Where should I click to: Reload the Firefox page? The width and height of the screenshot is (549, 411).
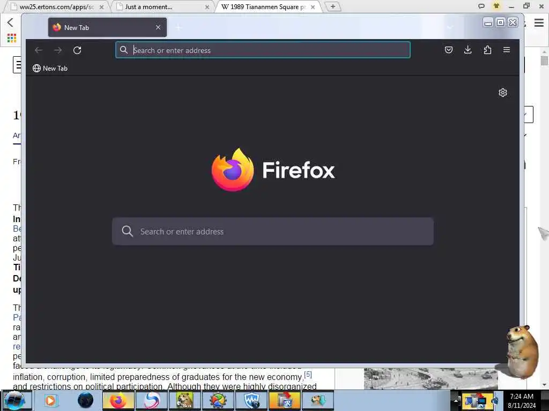point(77,50)
